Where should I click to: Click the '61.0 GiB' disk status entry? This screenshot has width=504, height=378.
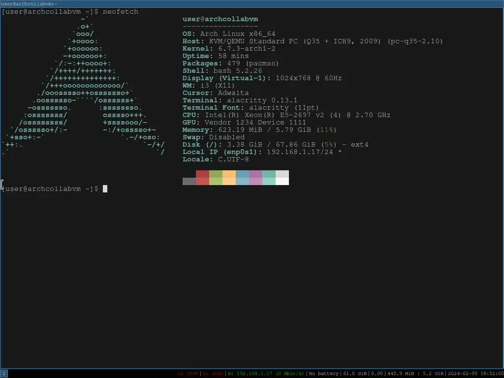355,374
